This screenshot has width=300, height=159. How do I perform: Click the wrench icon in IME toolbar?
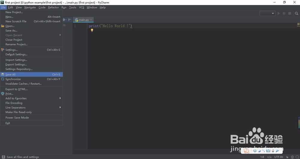[x=277, y=151]
